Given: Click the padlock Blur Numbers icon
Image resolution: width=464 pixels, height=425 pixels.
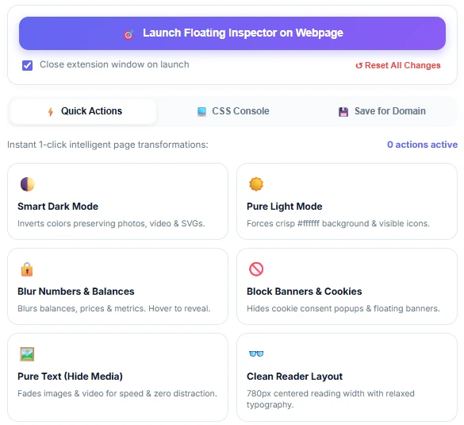Looking at the screenshot, I should (27, 269).
